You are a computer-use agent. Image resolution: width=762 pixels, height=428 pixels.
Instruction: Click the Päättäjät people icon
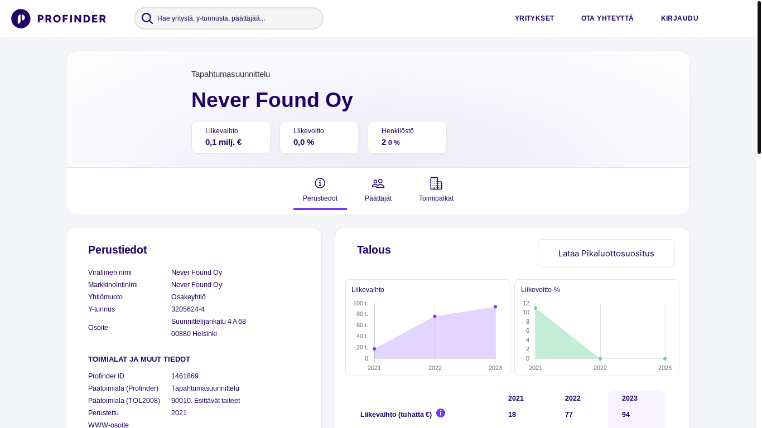tap(378, 183)
